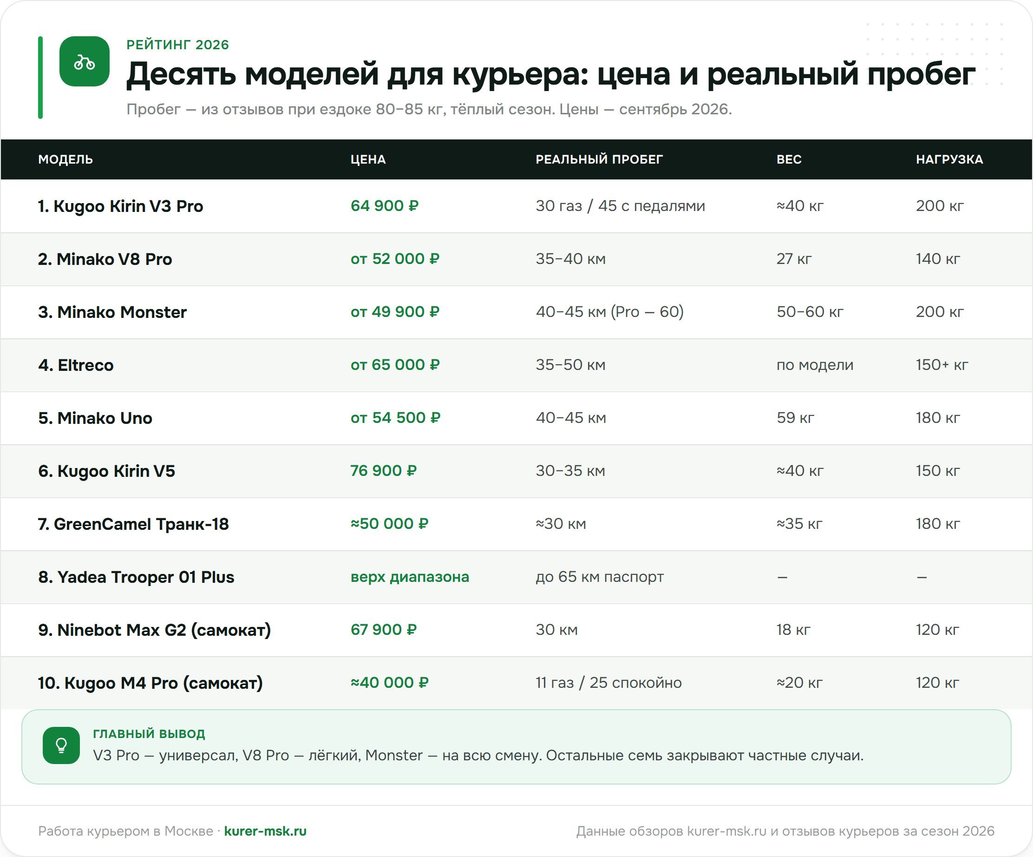Viewport: 1033px width, 857px height.
Task: Click the ЦЕНА column header
Action: point(368,159)
